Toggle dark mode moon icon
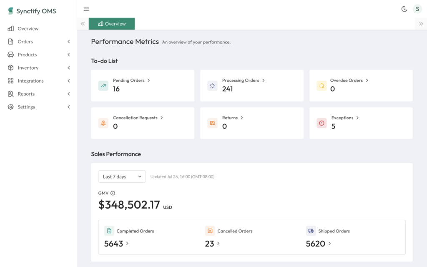The height and width of the screenshot is (267, 427). (404, 9)
